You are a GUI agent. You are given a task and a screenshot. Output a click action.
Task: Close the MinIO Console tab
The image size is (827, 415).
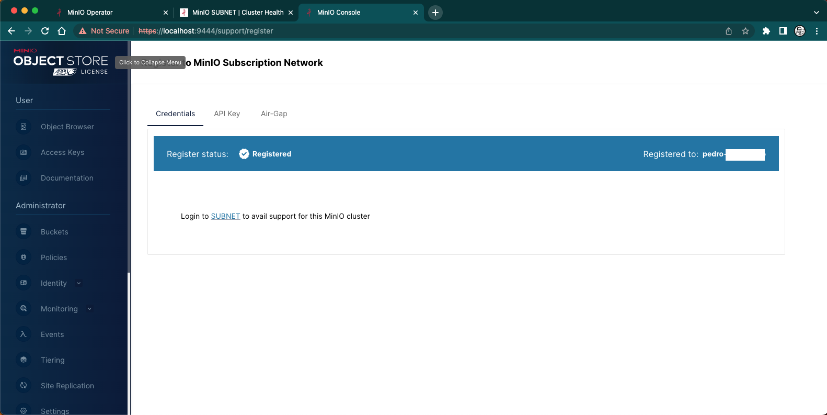tap(416, 13)
